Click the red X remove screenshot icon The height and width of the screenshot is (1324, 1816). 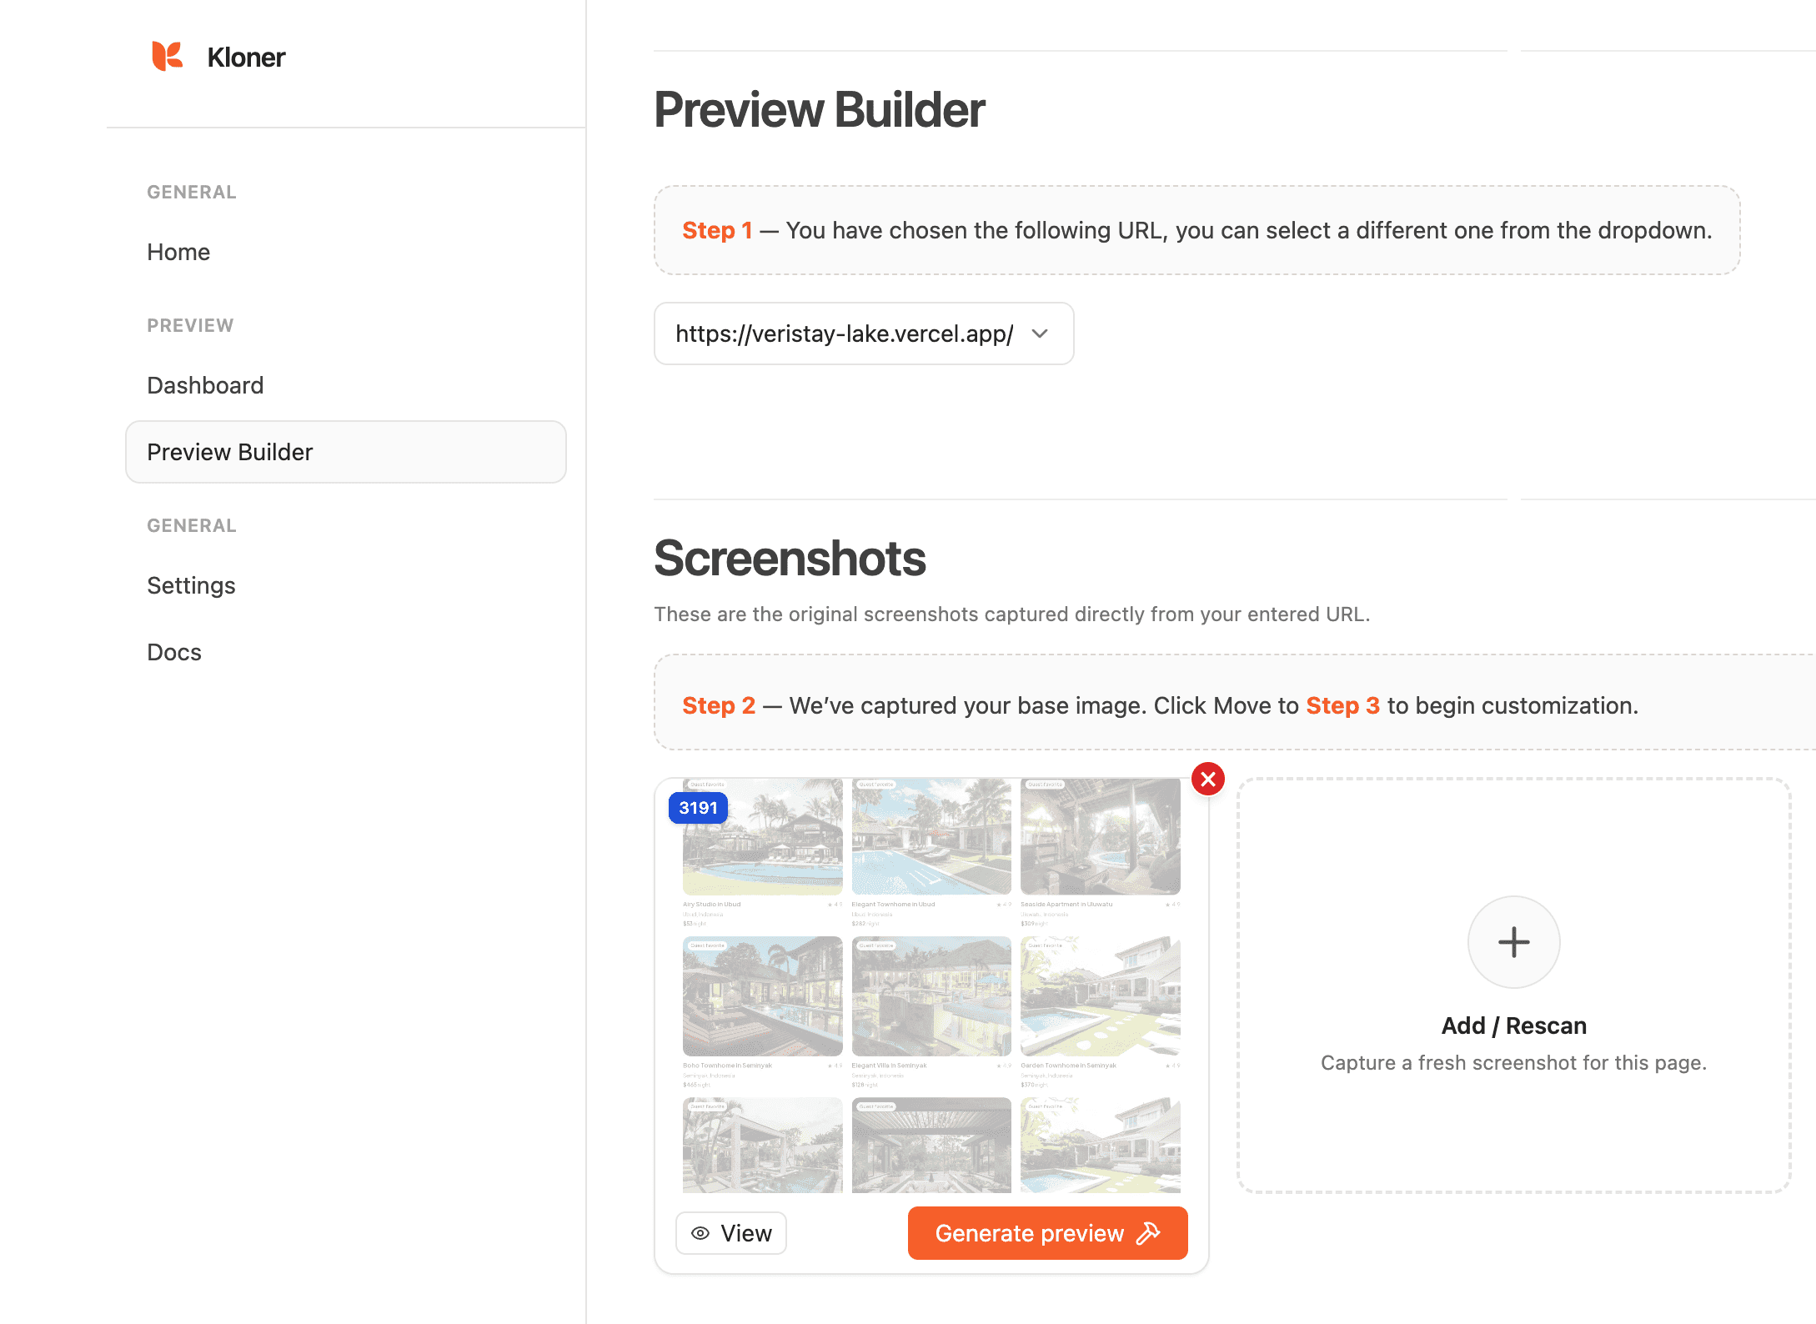1207,779
